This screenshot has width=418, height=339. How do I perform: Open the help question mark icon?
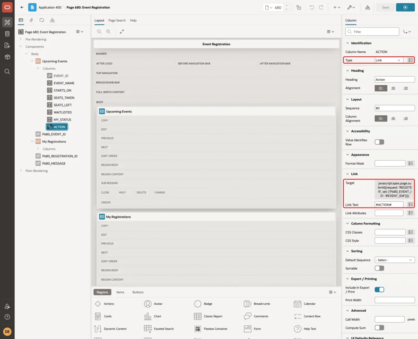[7, 317]
